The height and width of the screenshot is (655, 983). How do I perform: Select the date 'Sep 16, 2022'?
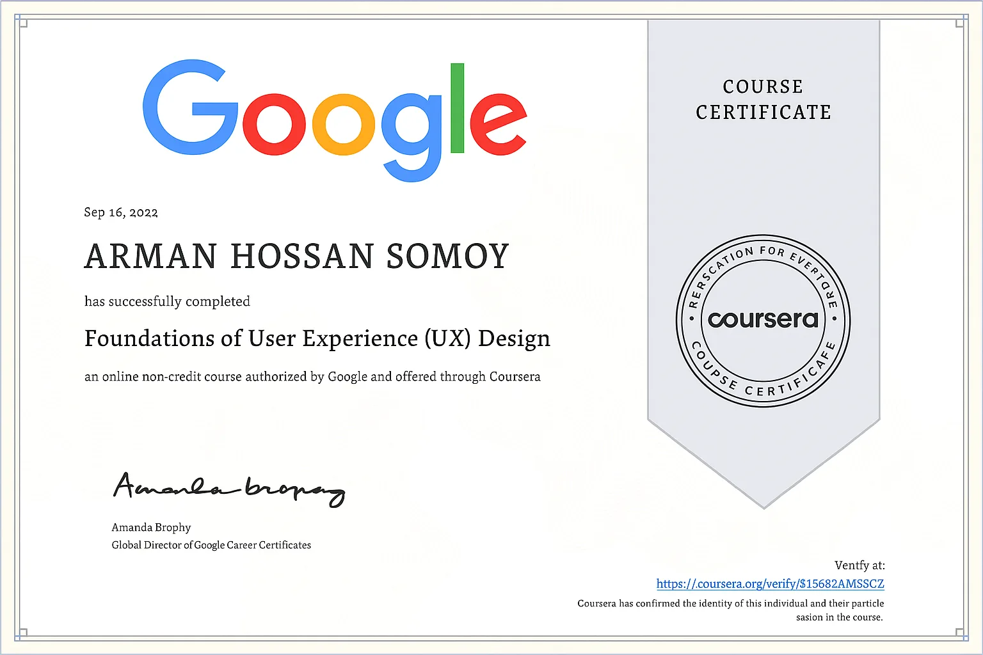tap(121, 212)
